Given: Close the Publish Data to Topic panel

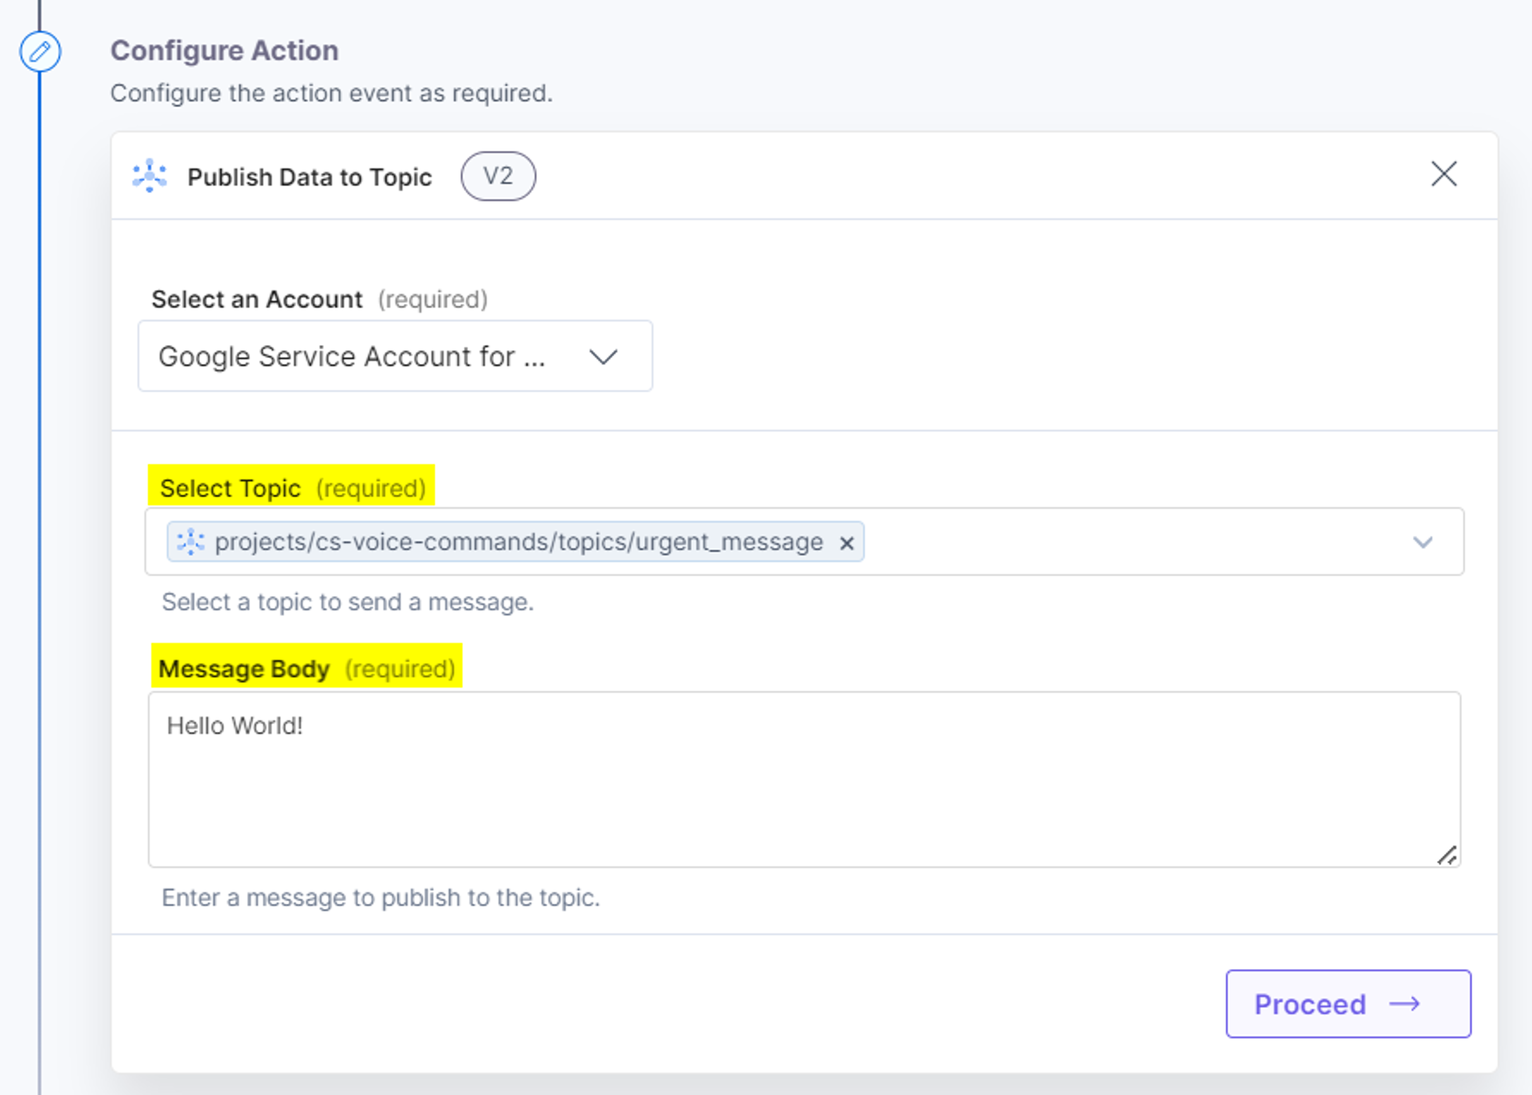Looking at the screenshot, I should (x=1444, y=174).
